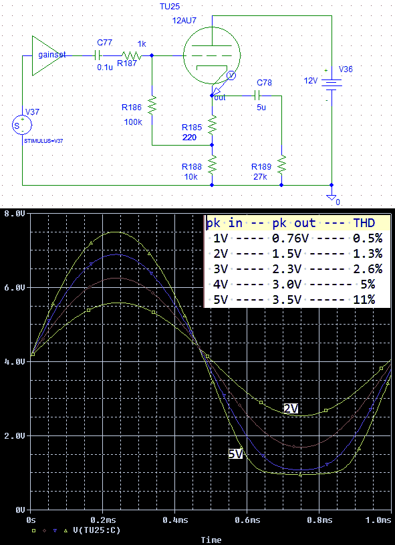
Task: Click the 0.2ms x-axis label
Action: coord(102,520)
